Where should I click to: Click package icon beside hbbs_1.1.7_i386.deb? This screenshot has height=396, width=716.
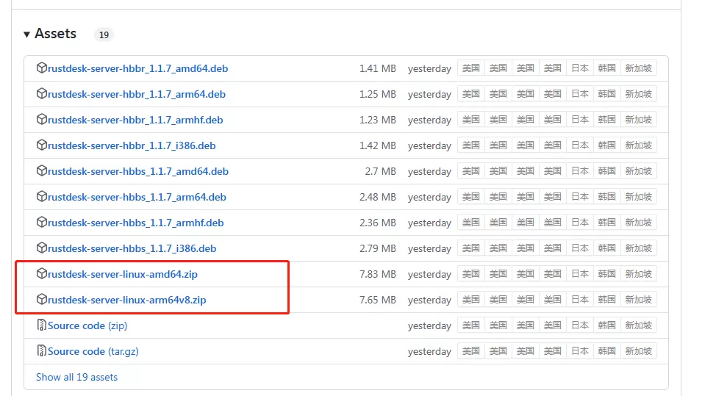click(42, 248)
